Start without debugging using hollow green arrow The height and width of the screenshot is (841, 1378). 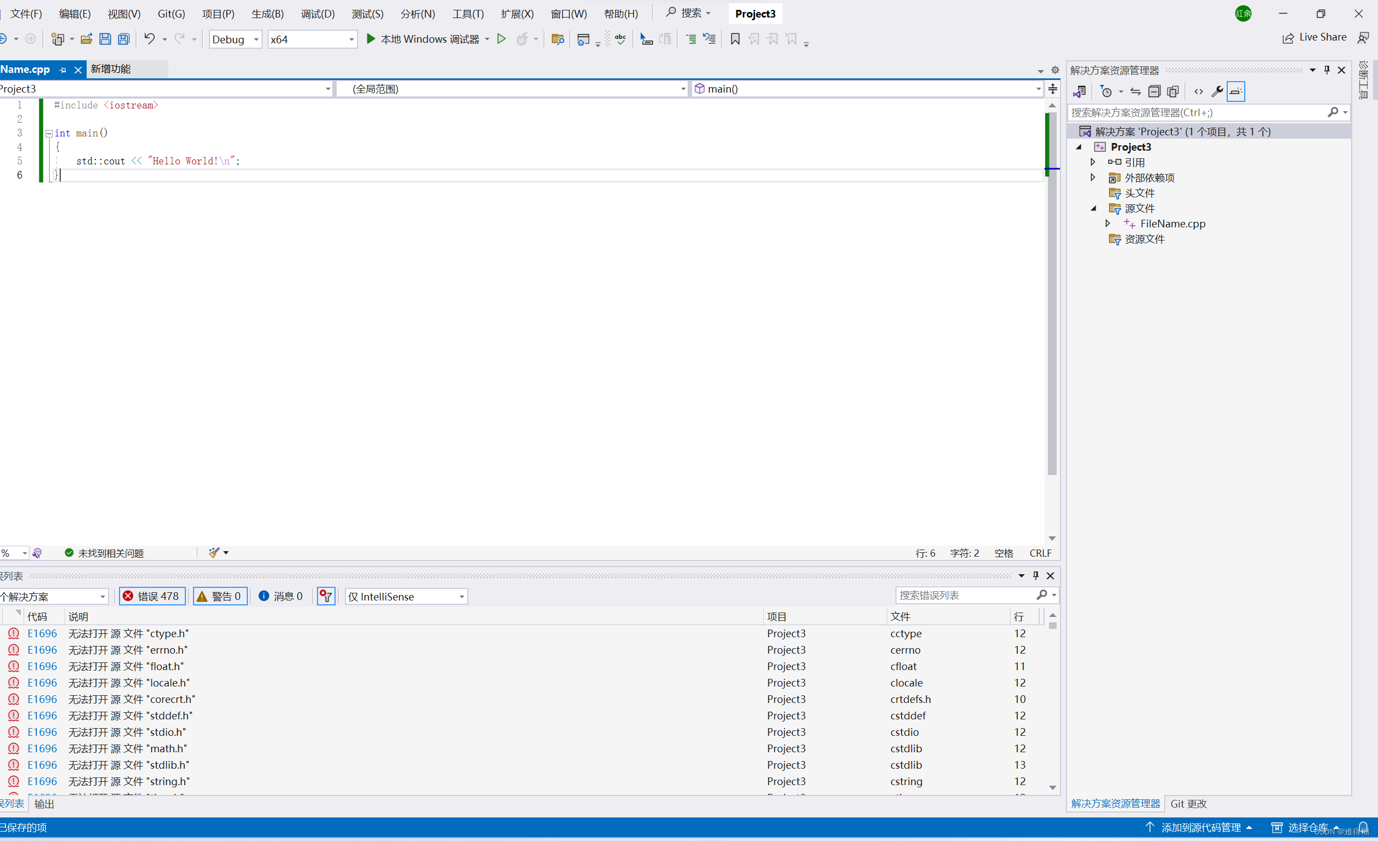[x=501, y=38]
